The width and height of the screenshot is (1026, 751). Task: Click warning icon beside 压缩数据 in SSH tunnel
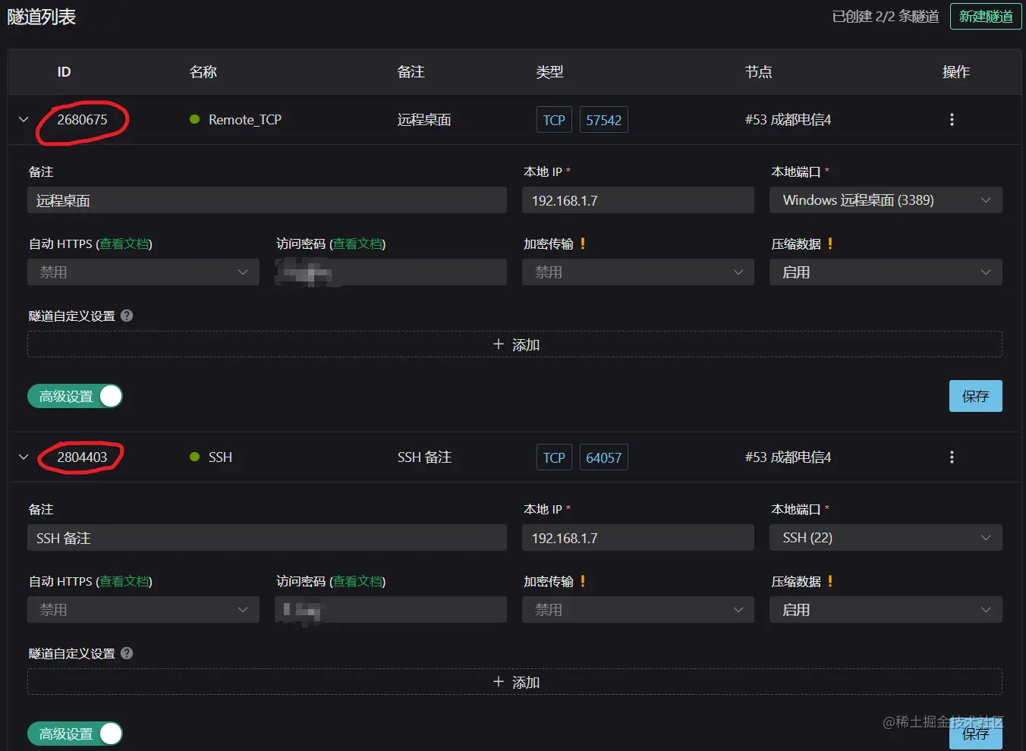(830, 581)
